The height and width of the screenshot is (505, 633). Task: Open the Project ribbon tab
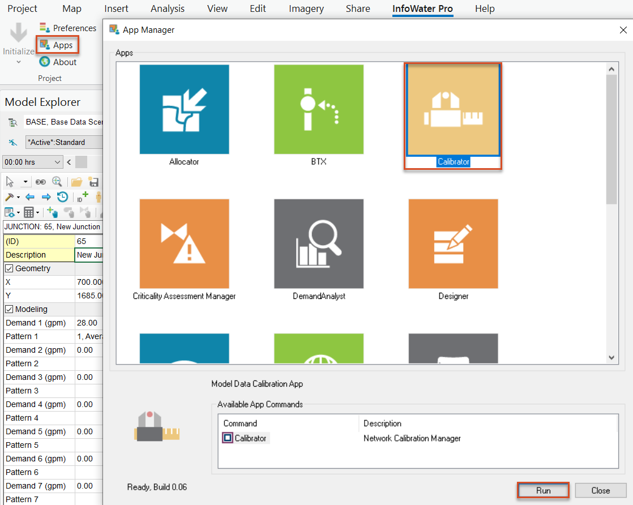click(22, 8)
